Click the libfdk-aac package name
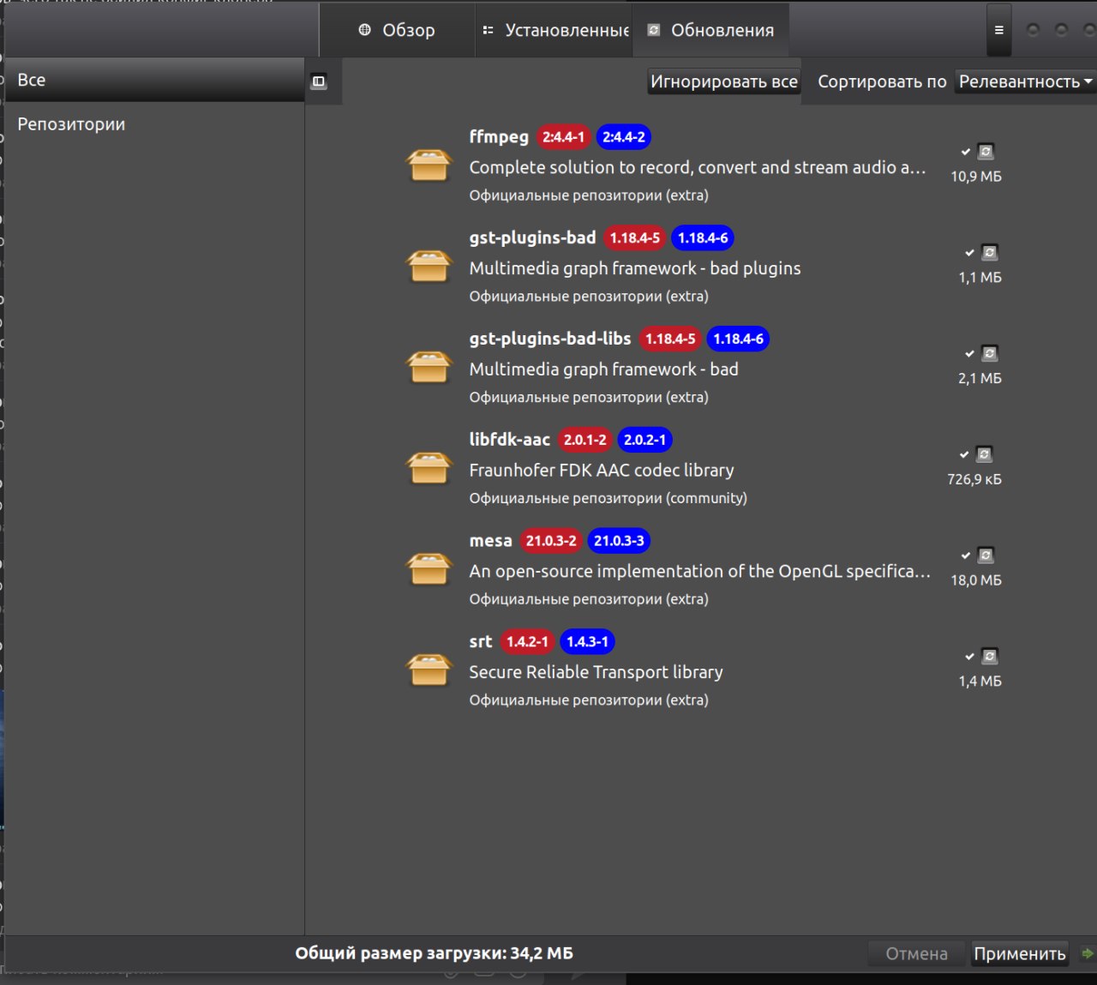The height and width of the screenshot is (985, 1097). click(509, 440)
